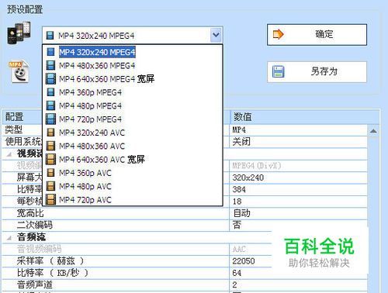Click the 音频声道 row label
This screenshot has height=293, width=388.
35,284
